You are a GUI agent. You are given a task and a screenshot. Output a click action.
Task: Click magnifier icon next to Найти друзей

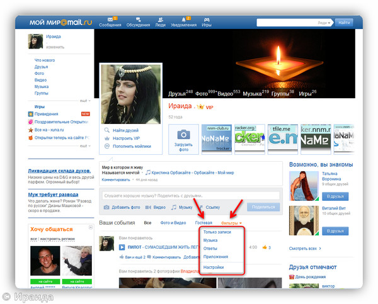point(107,130)
